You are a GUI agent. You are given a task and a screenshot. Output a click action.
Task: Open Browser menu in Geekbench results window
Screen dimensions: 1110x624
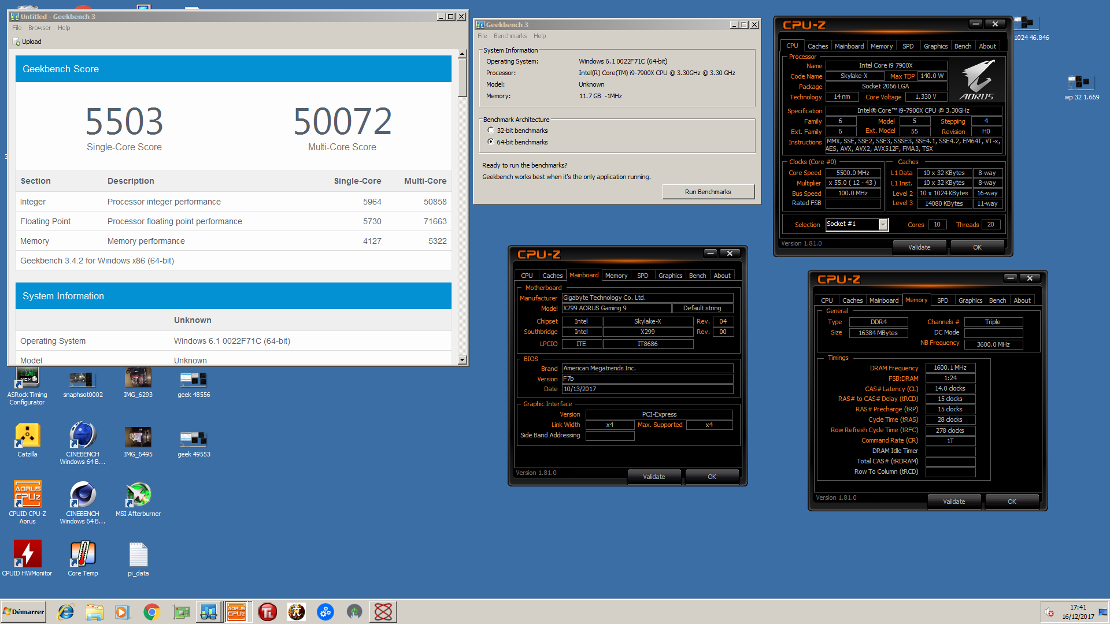click(x=39, y=28)
